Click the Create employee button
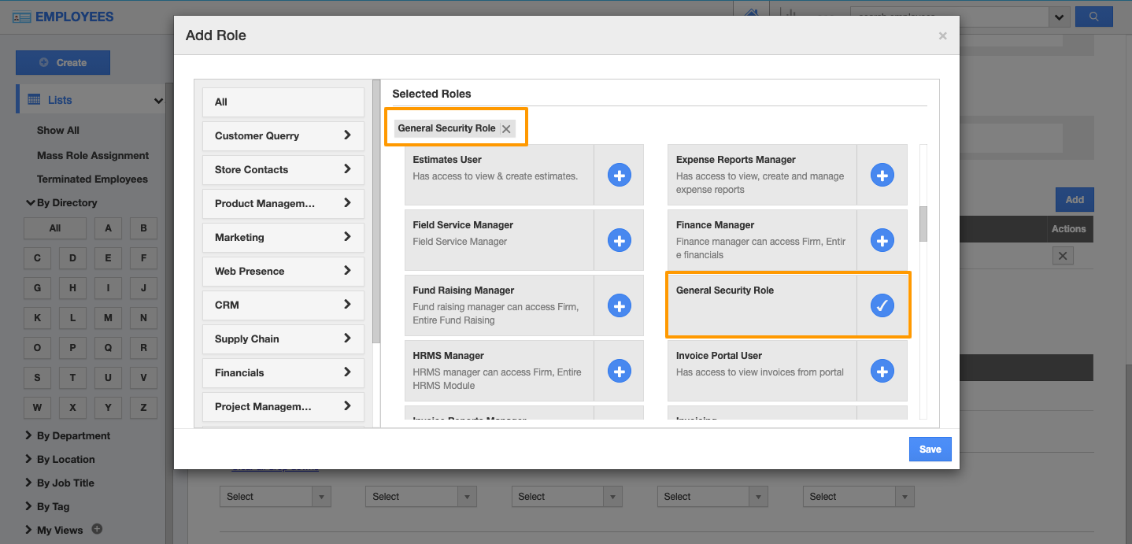Screen dimensions: 1132x544 click(x=63, y=63)
